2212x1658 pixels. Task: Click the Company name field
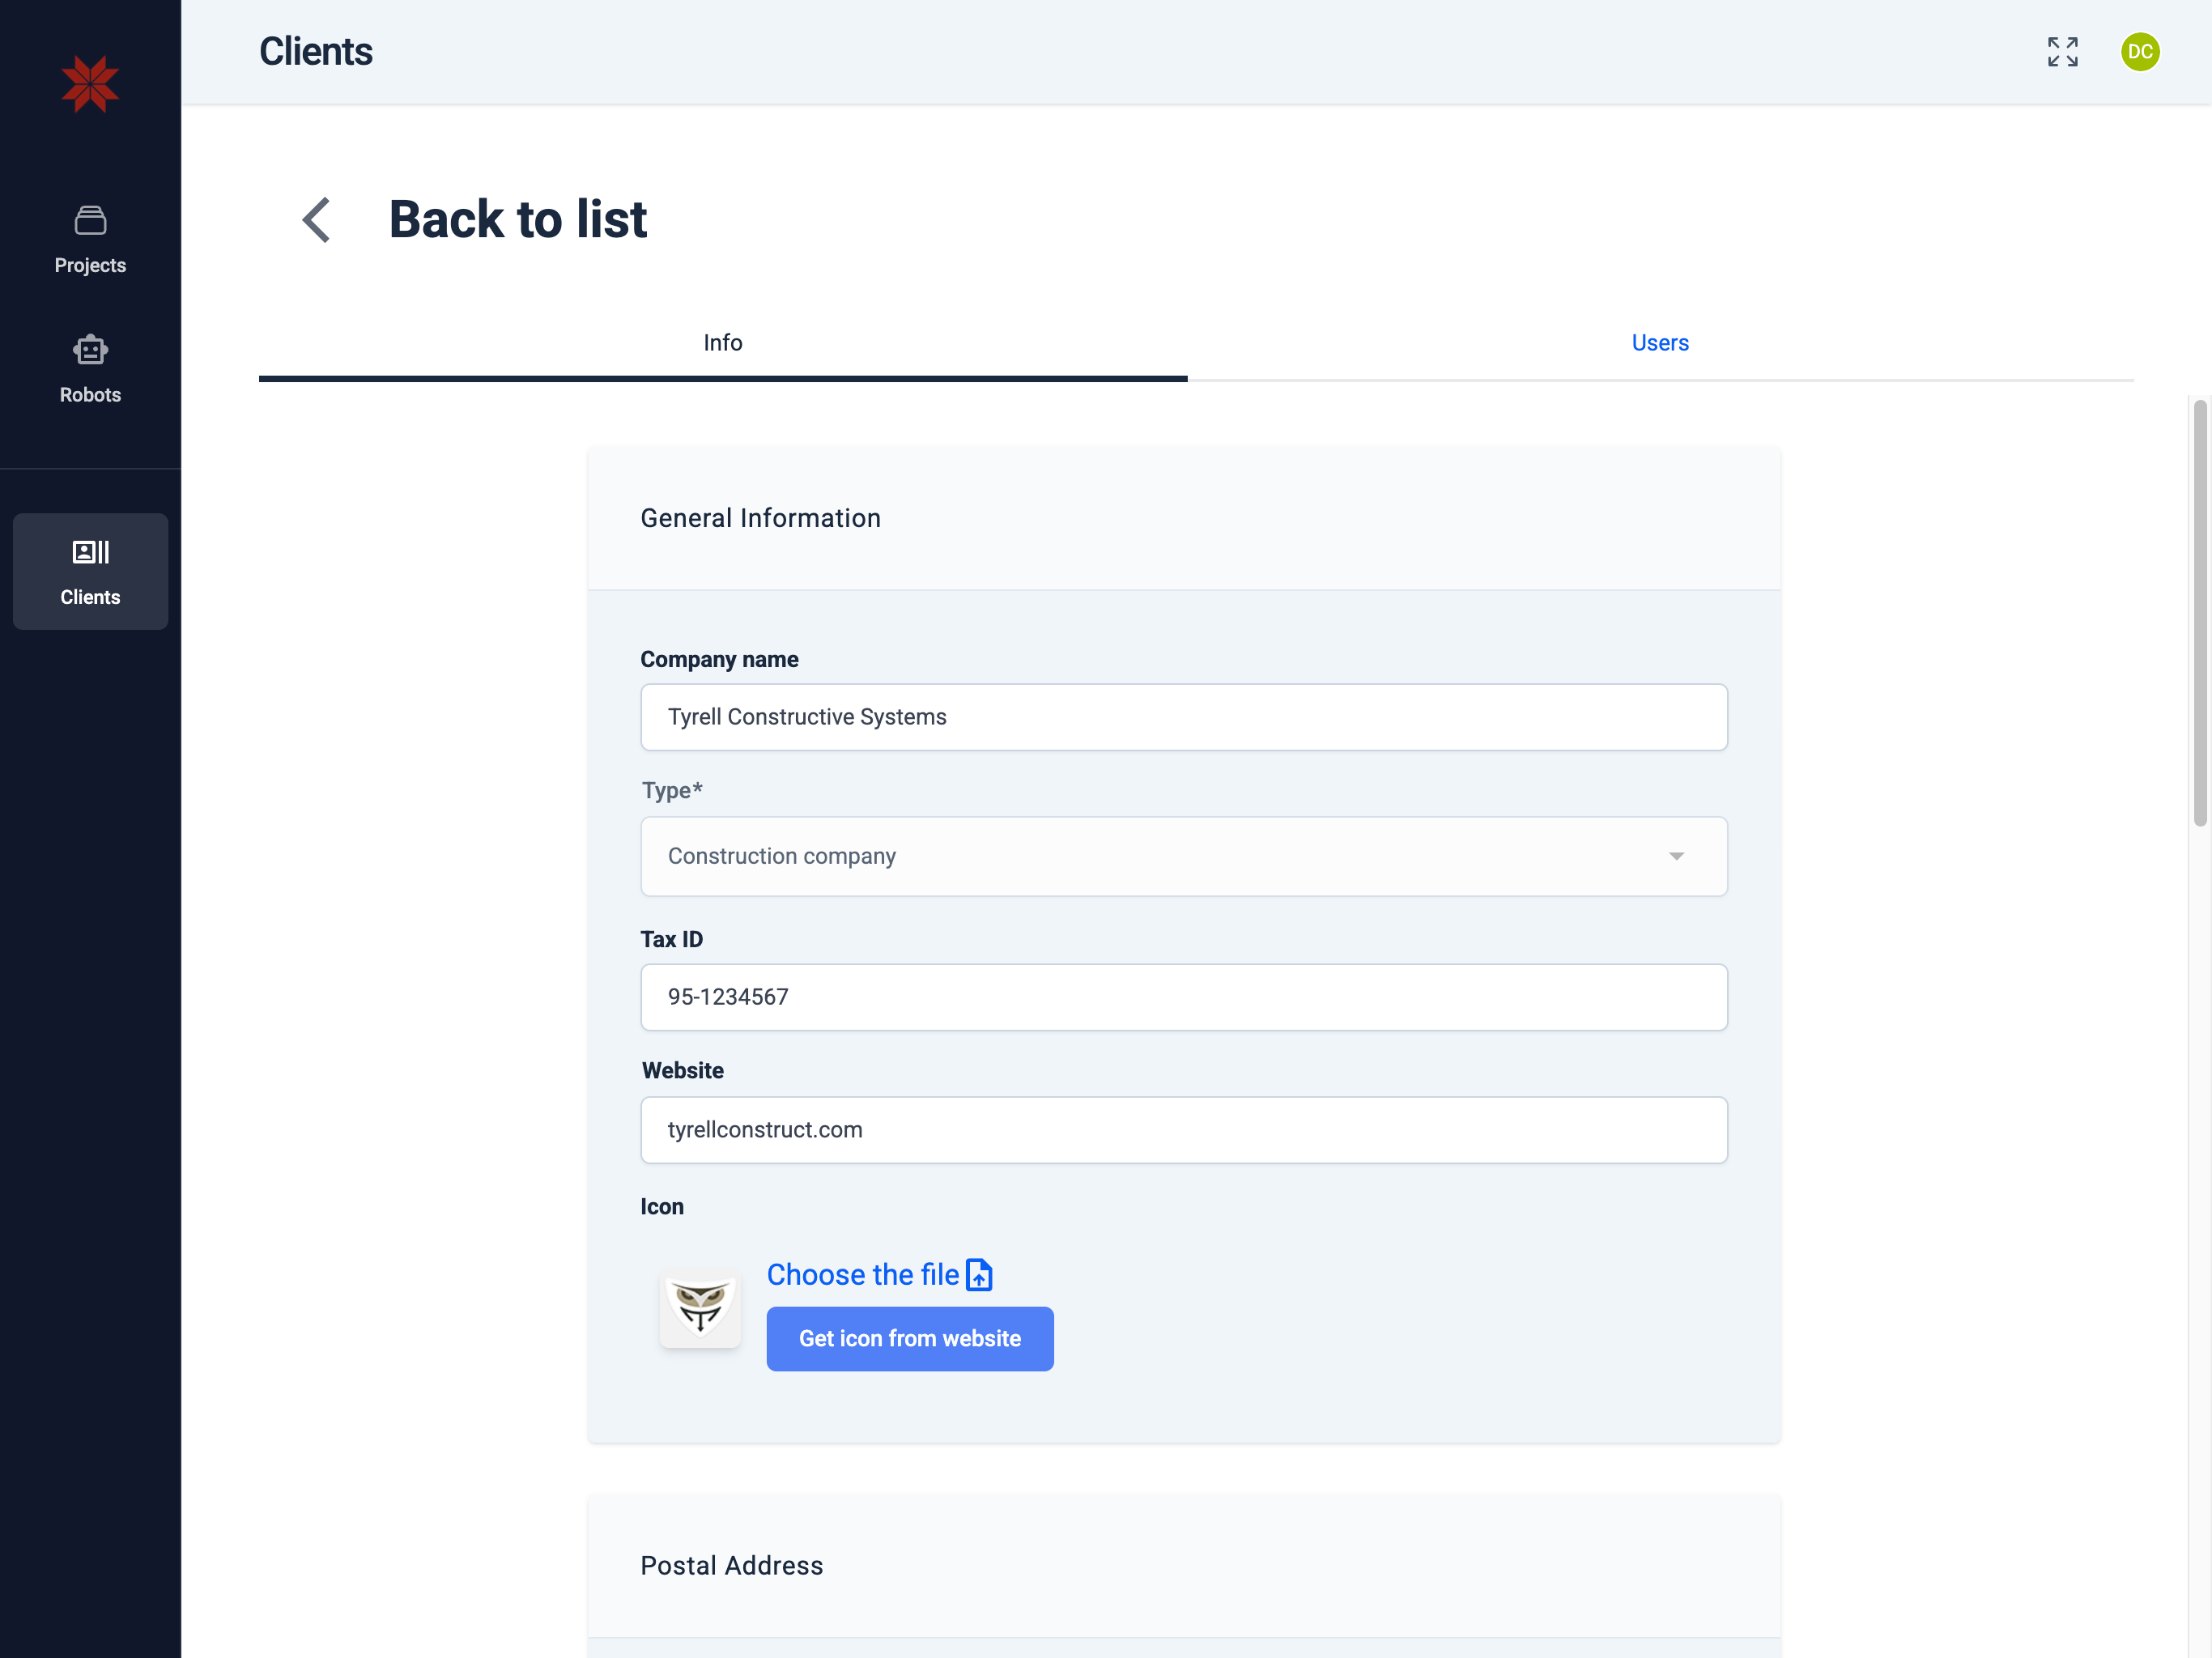[x=1183, y=717]
